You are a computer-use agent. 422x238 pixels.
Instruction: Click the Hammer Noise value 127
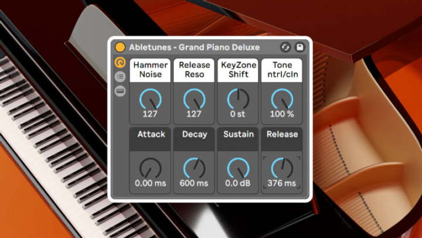click(x=150, y=114)
